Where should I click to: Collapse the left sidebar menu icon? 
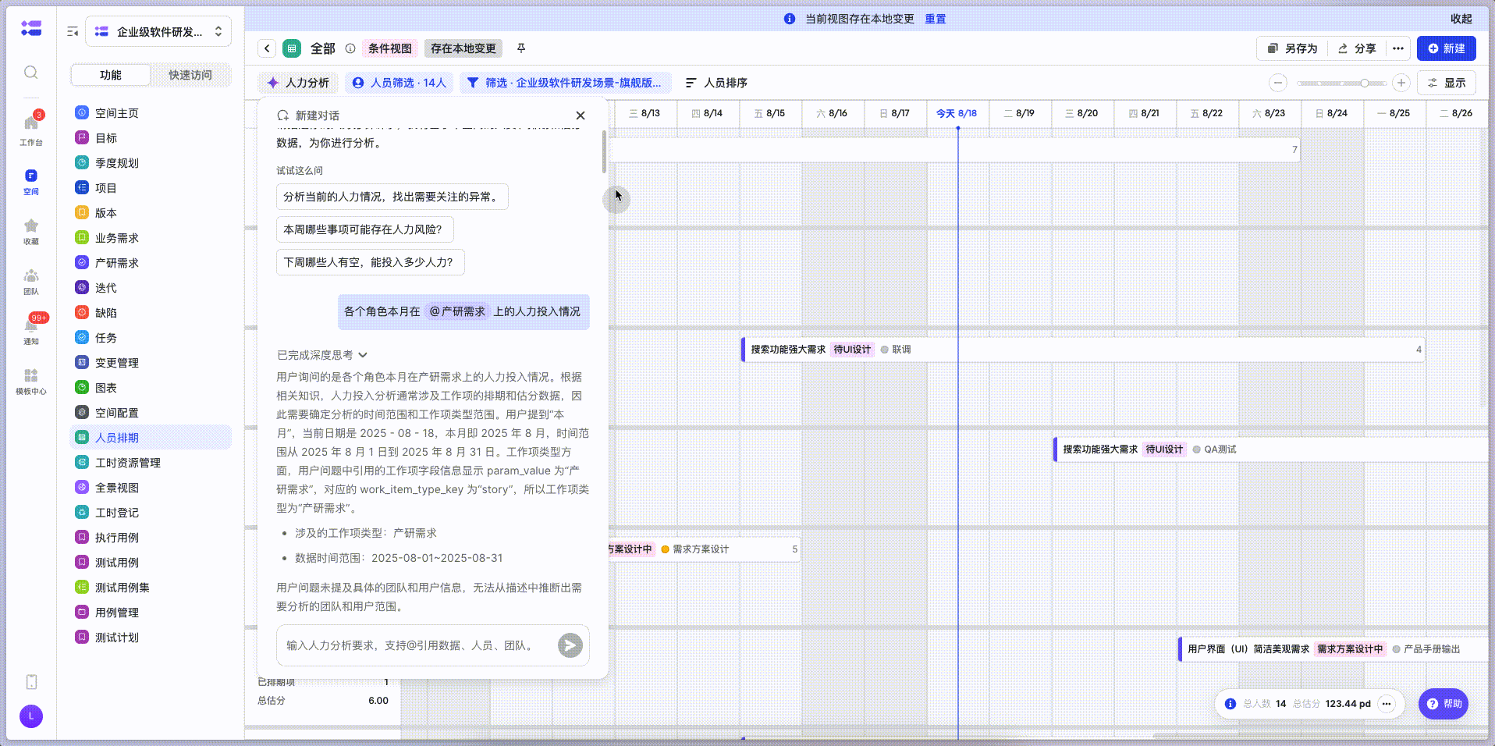73,32
